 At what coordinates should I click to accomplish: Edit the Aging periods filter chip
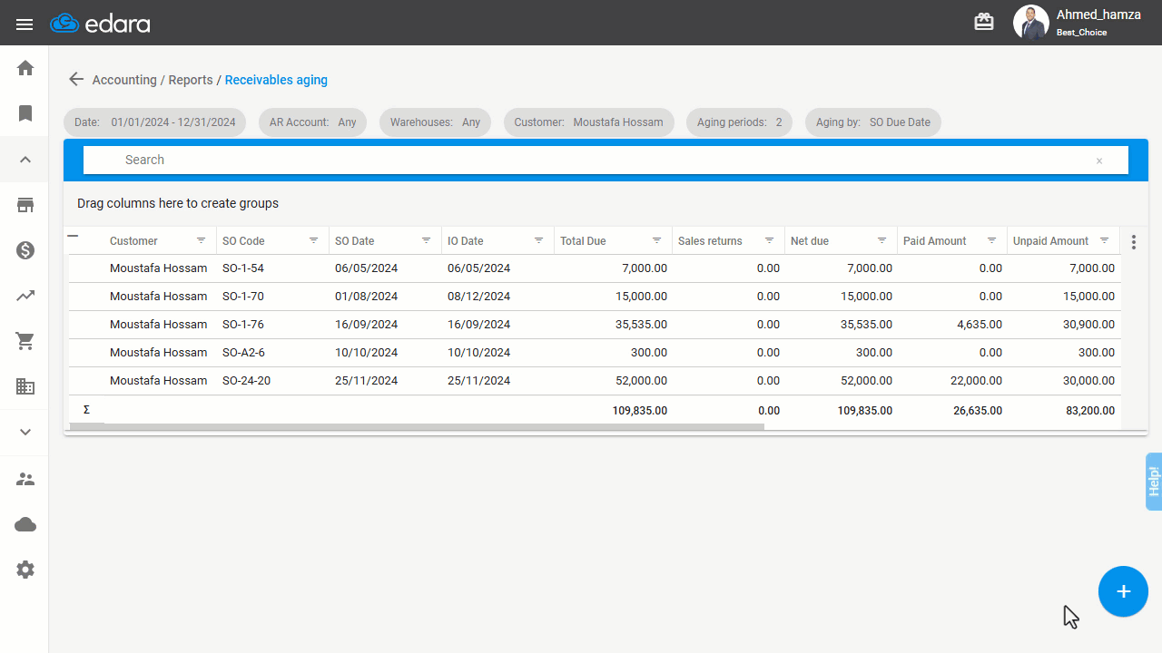point(740,122)
